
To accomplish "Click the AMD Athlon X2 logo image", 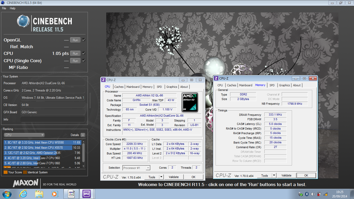I will click(190, 102).
